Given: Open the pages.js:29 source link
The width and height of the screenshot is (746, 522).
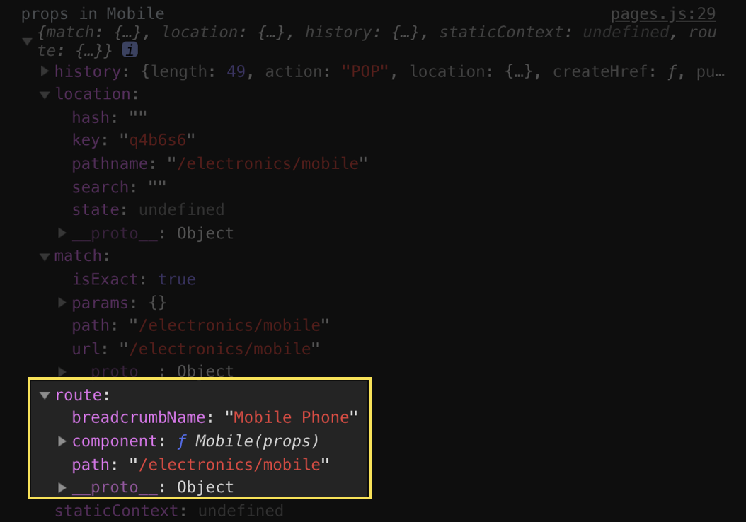Looking at the screenshot, I should pos(662,13).
